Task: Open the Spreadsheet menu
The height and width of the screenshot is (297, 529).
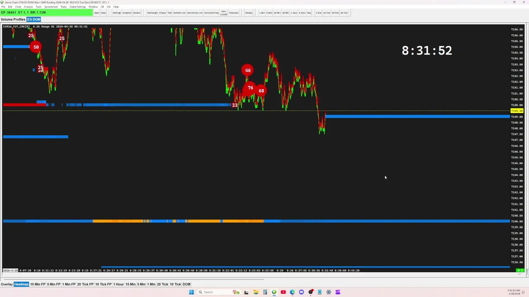Action: pyautogui.click(x=51, y=7)
